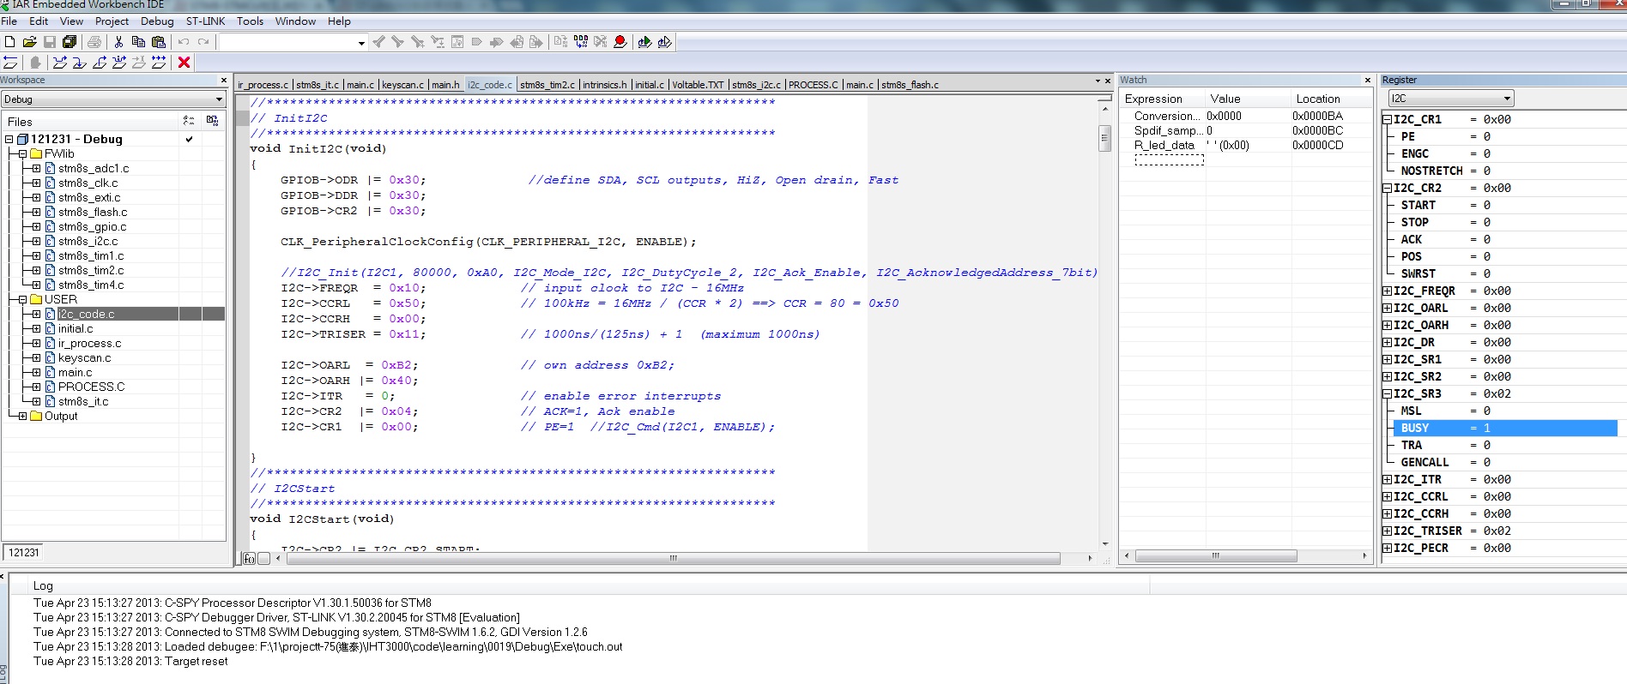Click the Step Into icon

79,62
